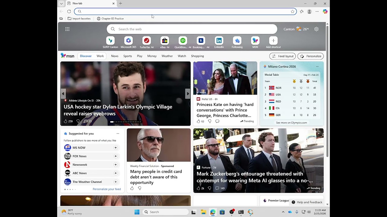
Task: Go to next headline story slide
Action: click(x=188, y=94)
